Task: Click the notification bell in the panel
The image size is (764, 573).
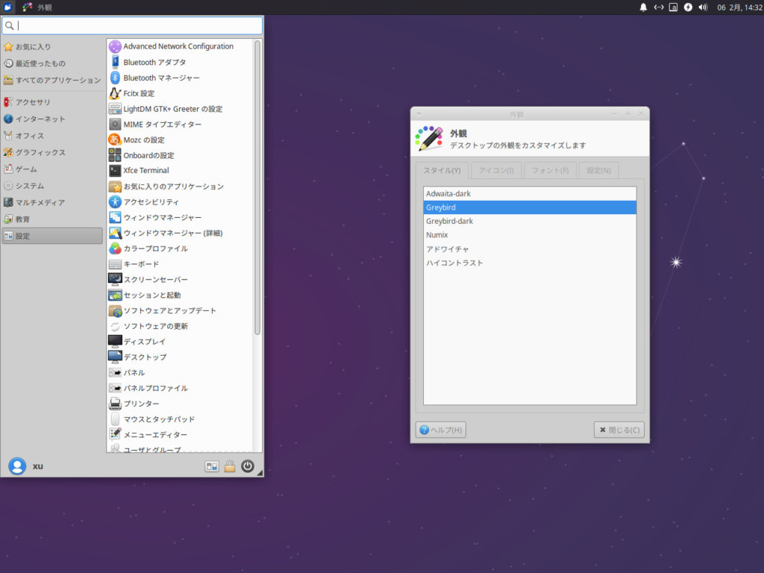Action: pyautogui.click(x=642, y=7)
